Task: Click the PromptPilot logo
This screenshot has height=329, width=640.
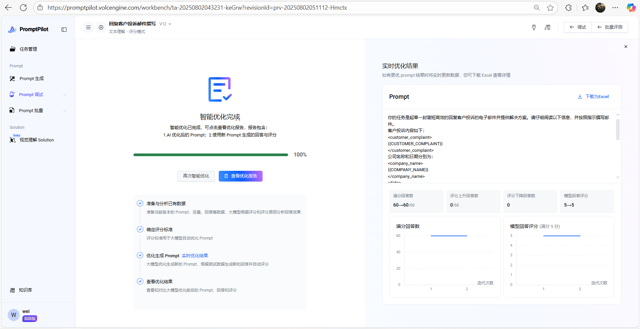Action: (x=28, y=29)
